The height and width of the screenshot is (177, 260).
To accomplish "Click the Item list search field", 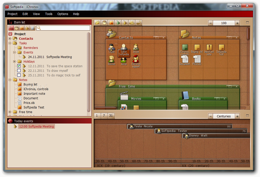I will [x=63, y=28].
